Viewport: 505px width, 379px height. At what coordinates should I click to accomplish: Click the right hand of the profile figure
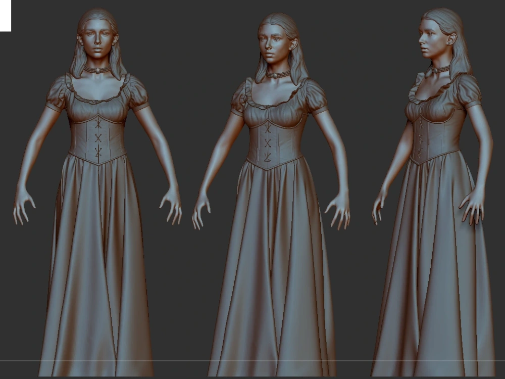point(475,207)
